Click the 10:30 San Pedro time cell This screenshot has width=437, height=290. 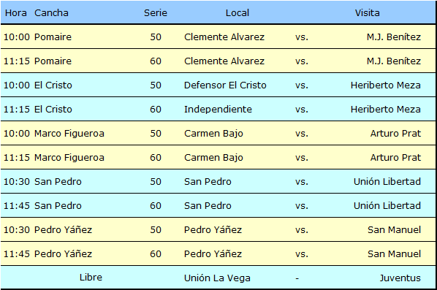coord(17,182)
